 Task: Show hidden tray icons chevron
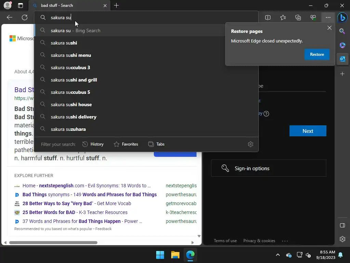pos(278,255)
